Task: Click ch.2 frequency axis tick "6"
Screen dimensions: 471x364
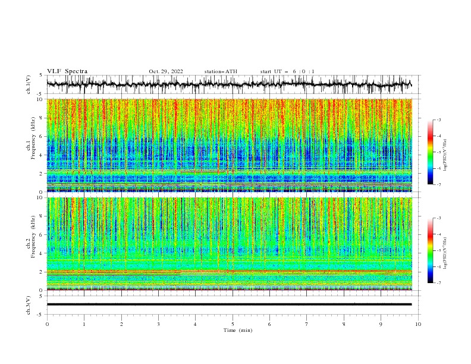Action: tap(42, 235)
